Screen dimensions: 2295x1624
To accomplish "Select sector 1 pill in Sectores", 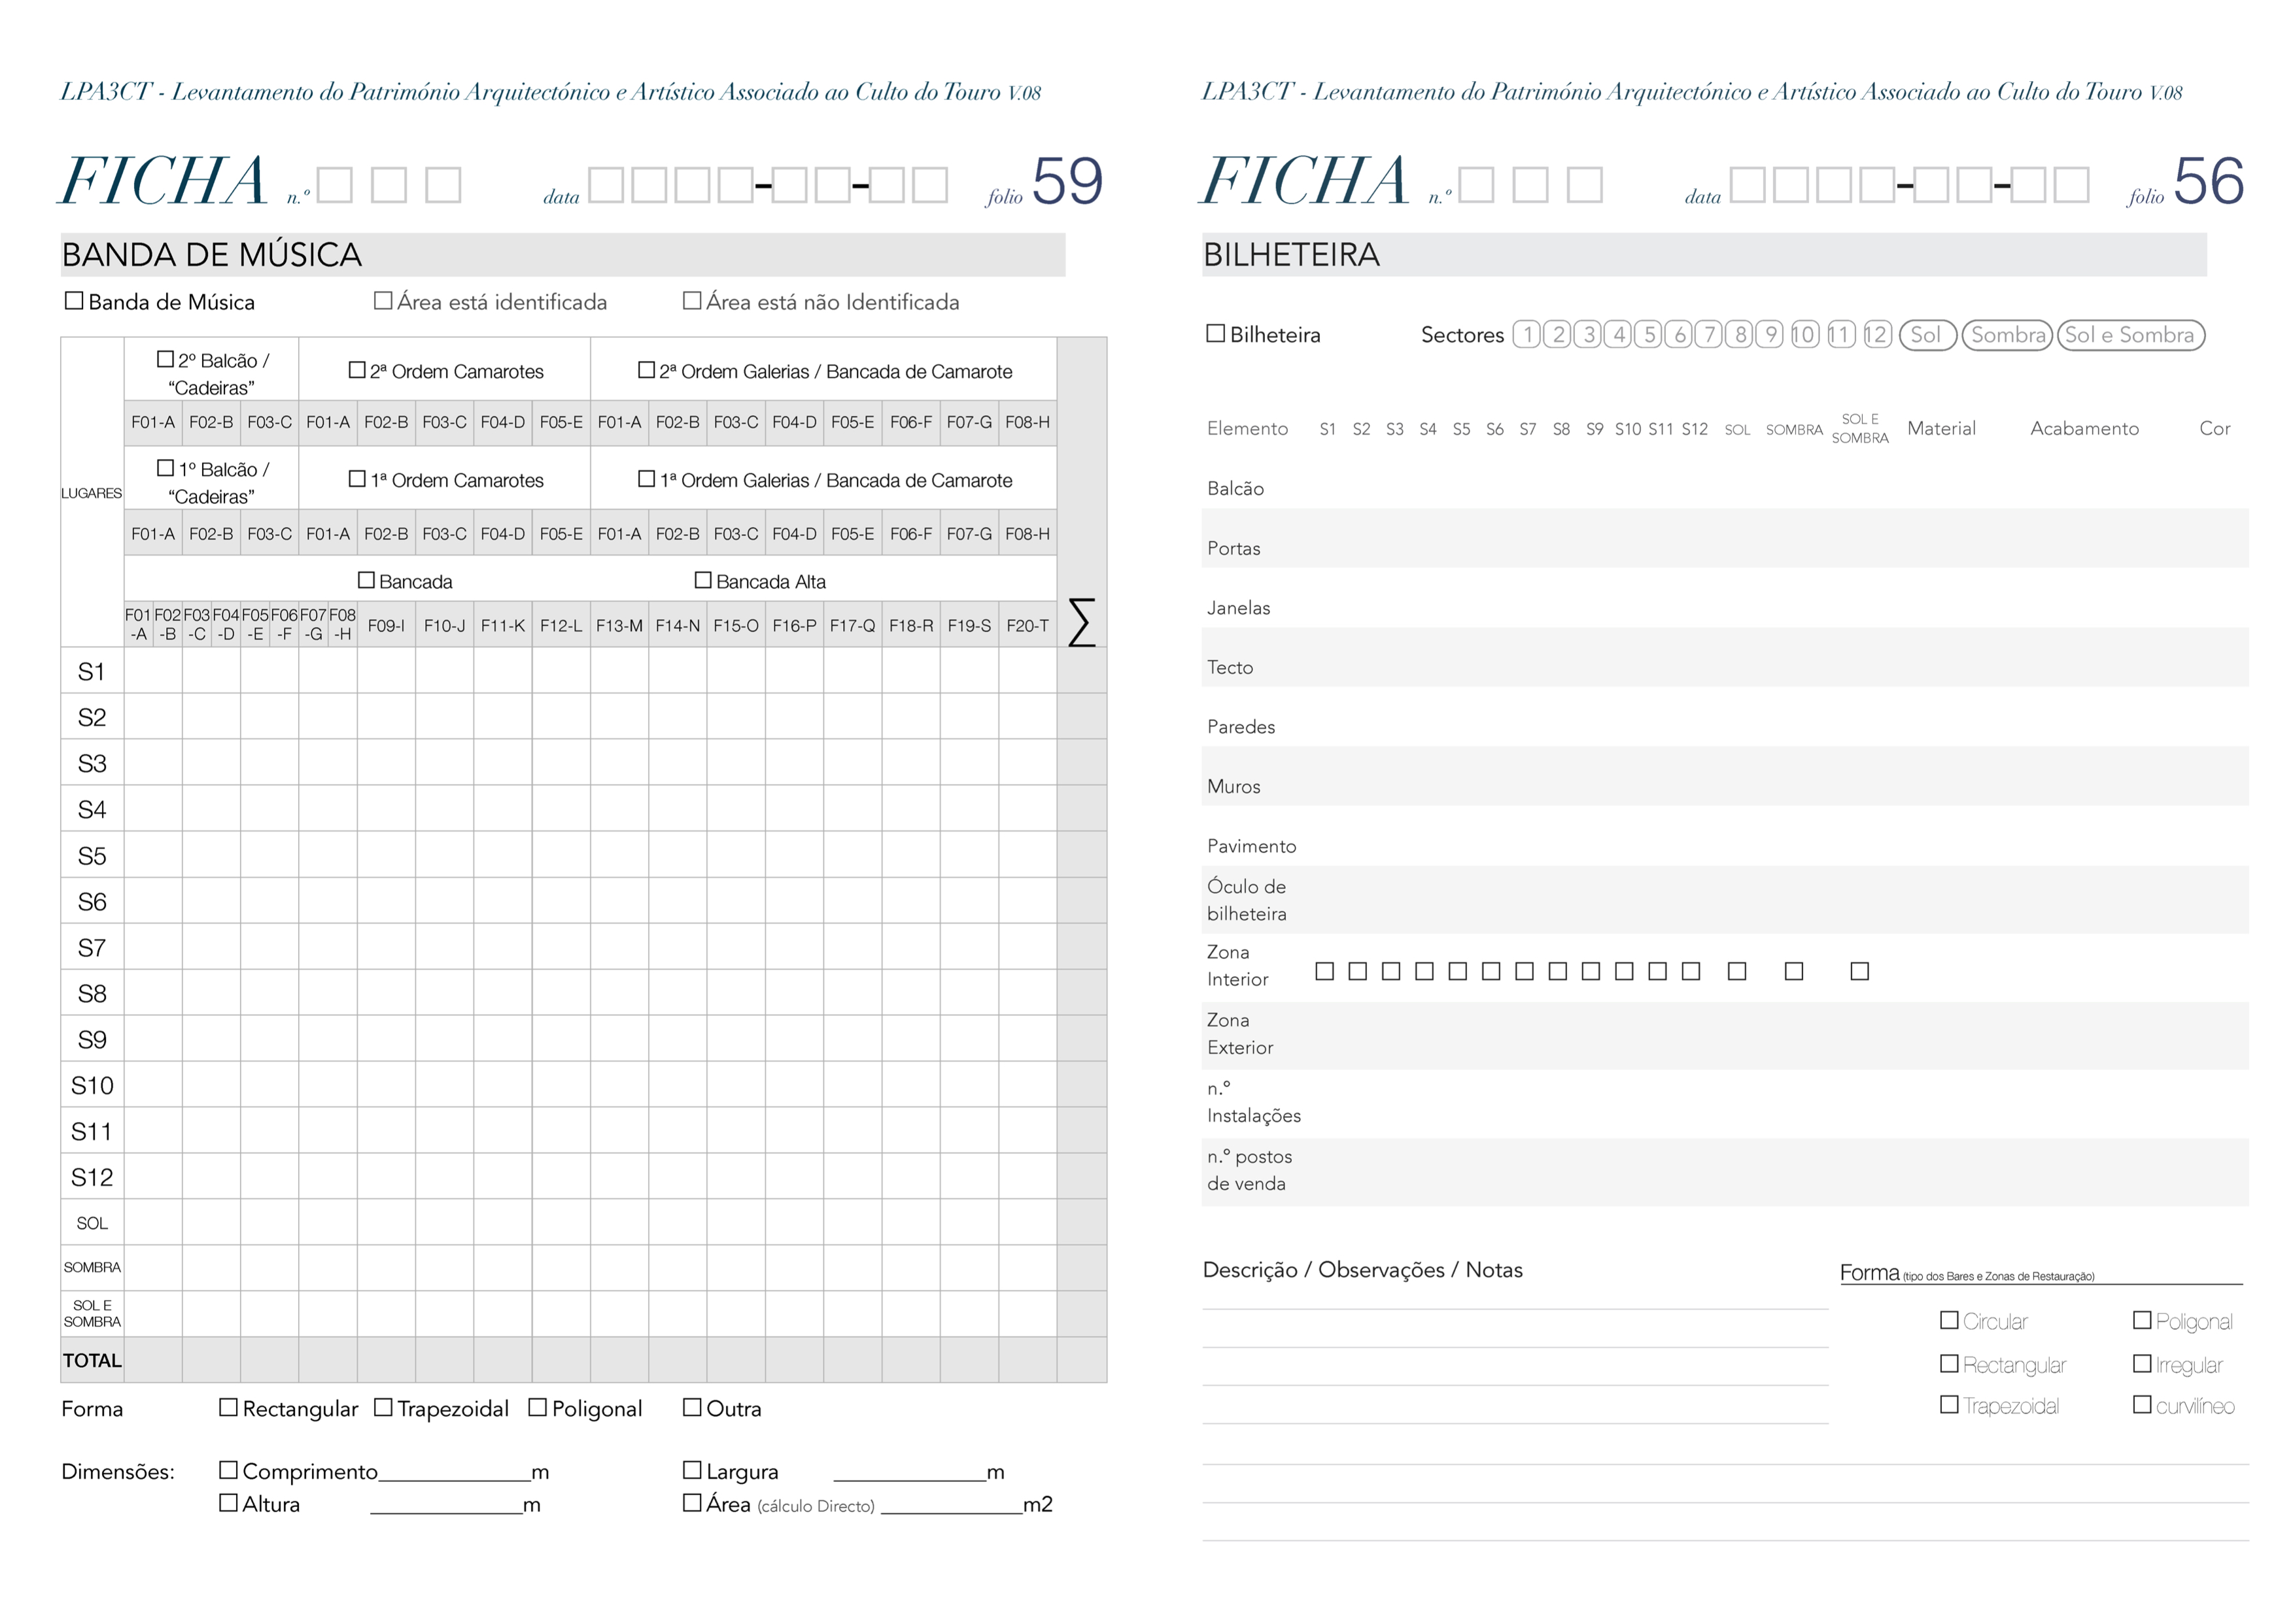I will (1527, 334).
